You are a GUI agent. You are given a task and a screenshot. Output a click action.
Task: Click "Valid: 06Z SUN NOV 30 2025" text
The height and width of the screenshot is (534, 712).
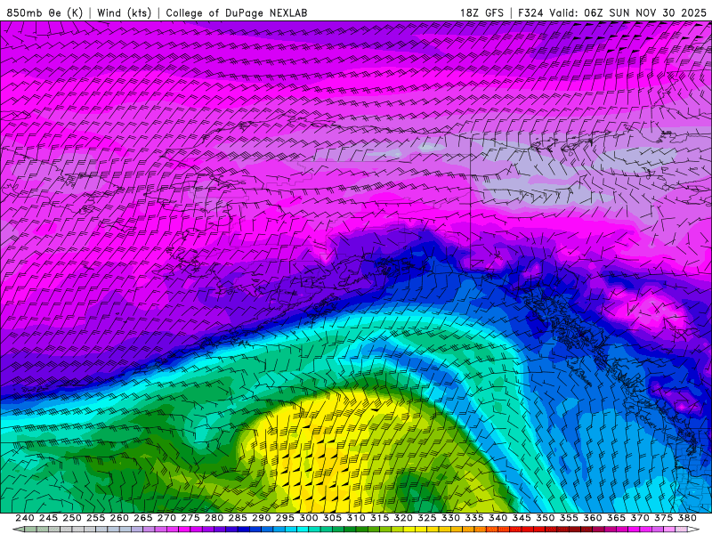628,12
